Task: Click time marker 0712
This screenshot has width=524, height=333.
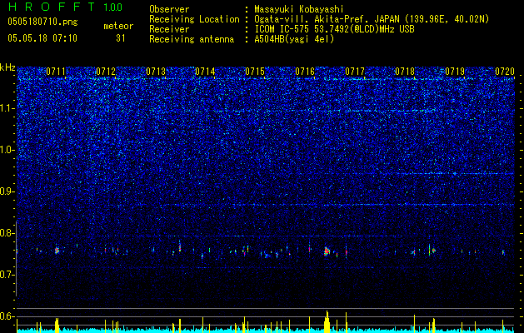Action: click(106, 72)
